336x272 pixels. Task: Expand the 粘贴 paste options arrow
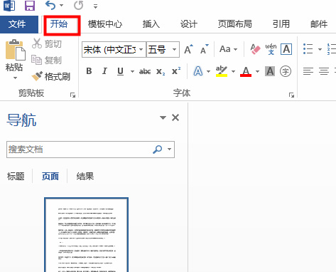(15, 78)
